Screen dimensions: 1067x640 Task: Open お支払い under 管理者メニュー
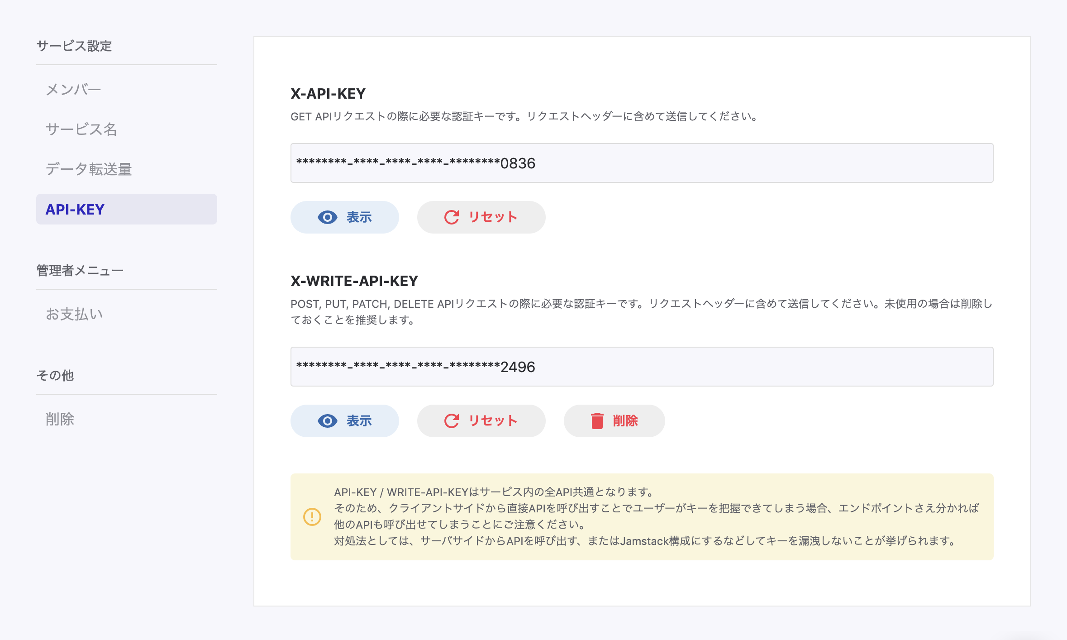coord(75,314)
